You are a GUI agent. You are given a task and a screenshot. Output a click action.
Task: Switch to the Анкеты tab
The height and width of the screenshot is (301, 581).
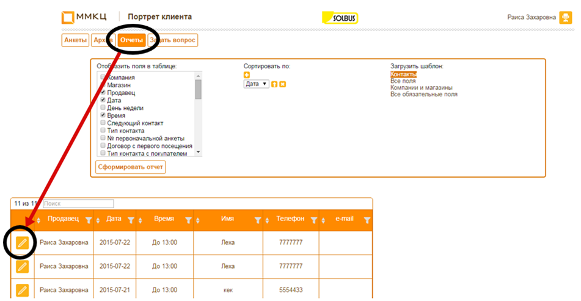coord(75,40)
